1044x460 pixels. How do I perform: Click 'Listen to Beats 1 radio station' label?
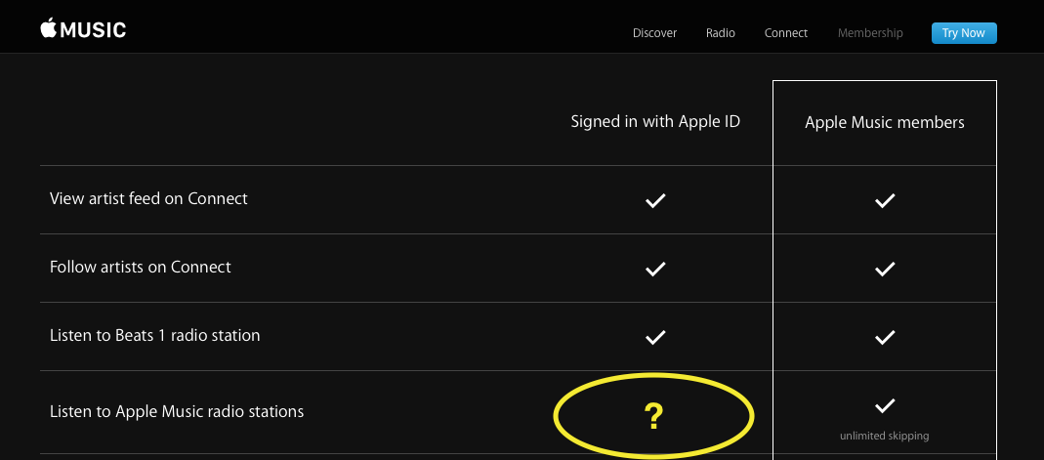coord(154,335)
